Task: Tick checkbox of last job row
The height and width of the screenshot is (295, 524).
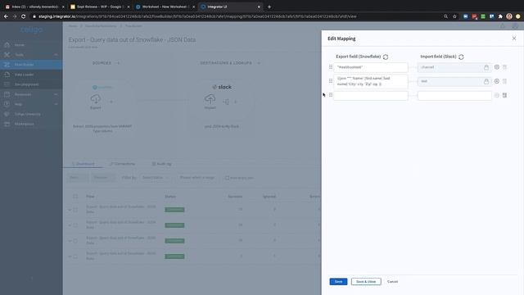Action: click(75, 256)
